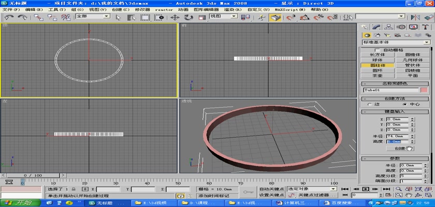
Task: Toggle the Spinner Snap icon
Action: tap(332, 18)
